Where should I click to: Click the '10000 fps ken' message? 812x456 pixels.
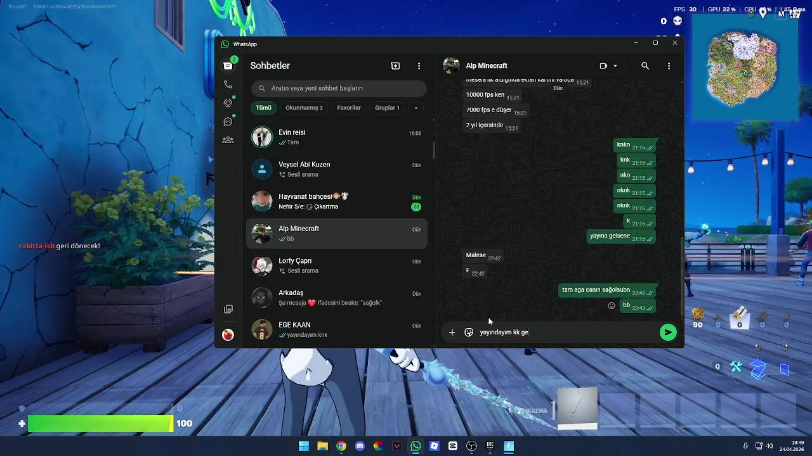(x=493, y=96)
